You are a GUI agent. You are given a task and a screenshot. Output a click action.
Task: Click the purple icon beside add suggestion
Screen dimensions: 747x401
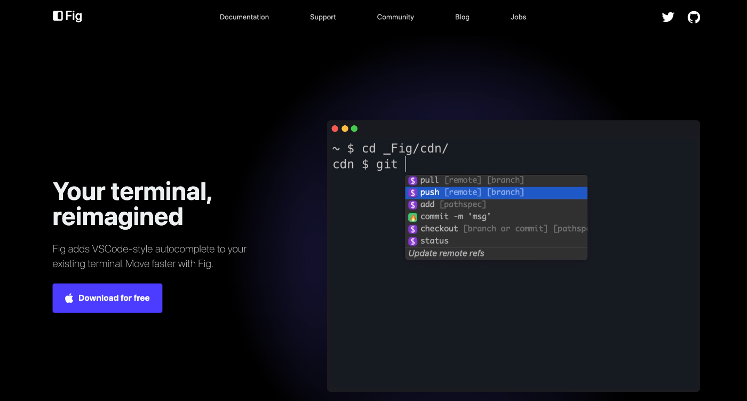412,205
